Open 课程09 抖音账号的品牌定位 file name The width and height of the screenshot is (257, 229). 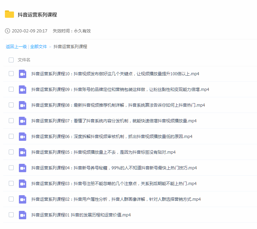(120, 90)
